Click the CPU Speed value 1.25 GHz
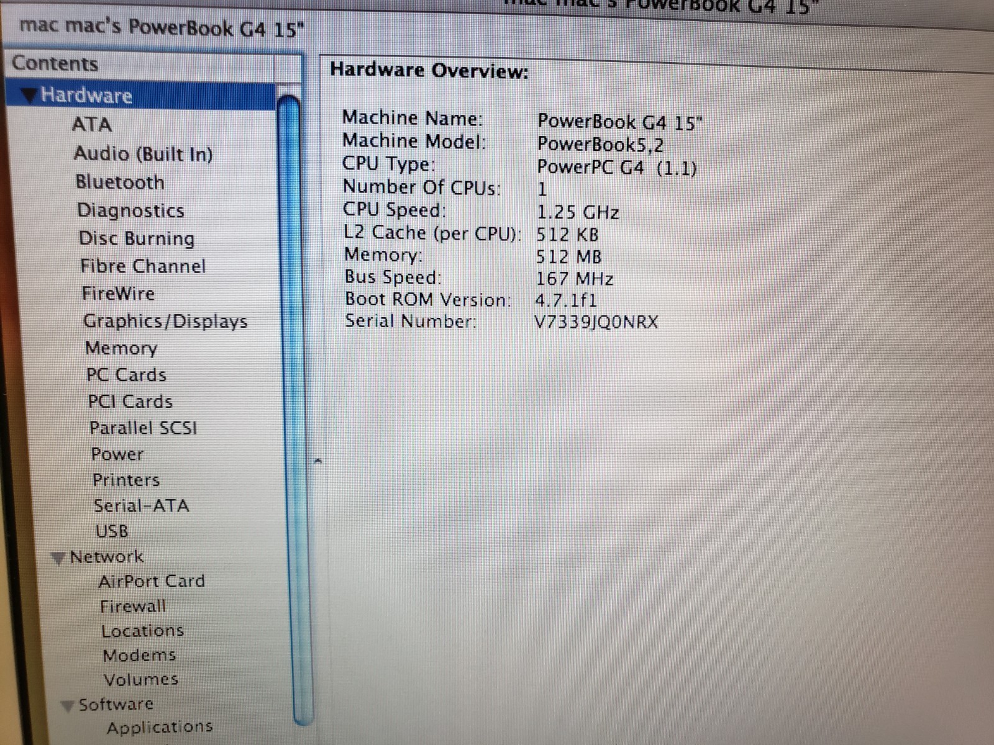Screen dimensions: 994x745 (578, 212)
